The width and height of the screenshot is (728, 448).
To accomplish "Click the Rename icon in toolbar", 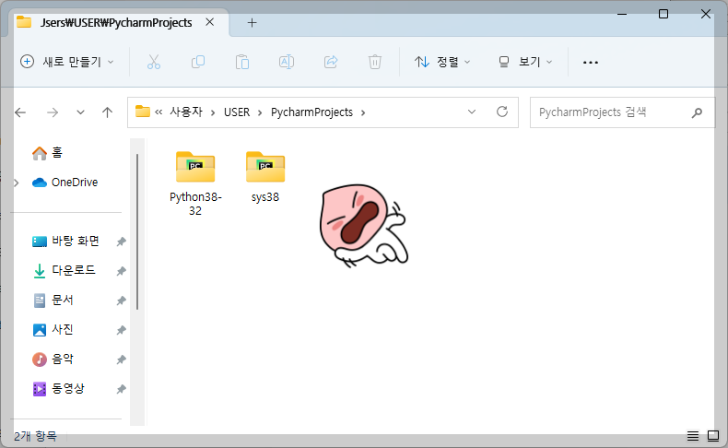I will click(x=287, y=62).
